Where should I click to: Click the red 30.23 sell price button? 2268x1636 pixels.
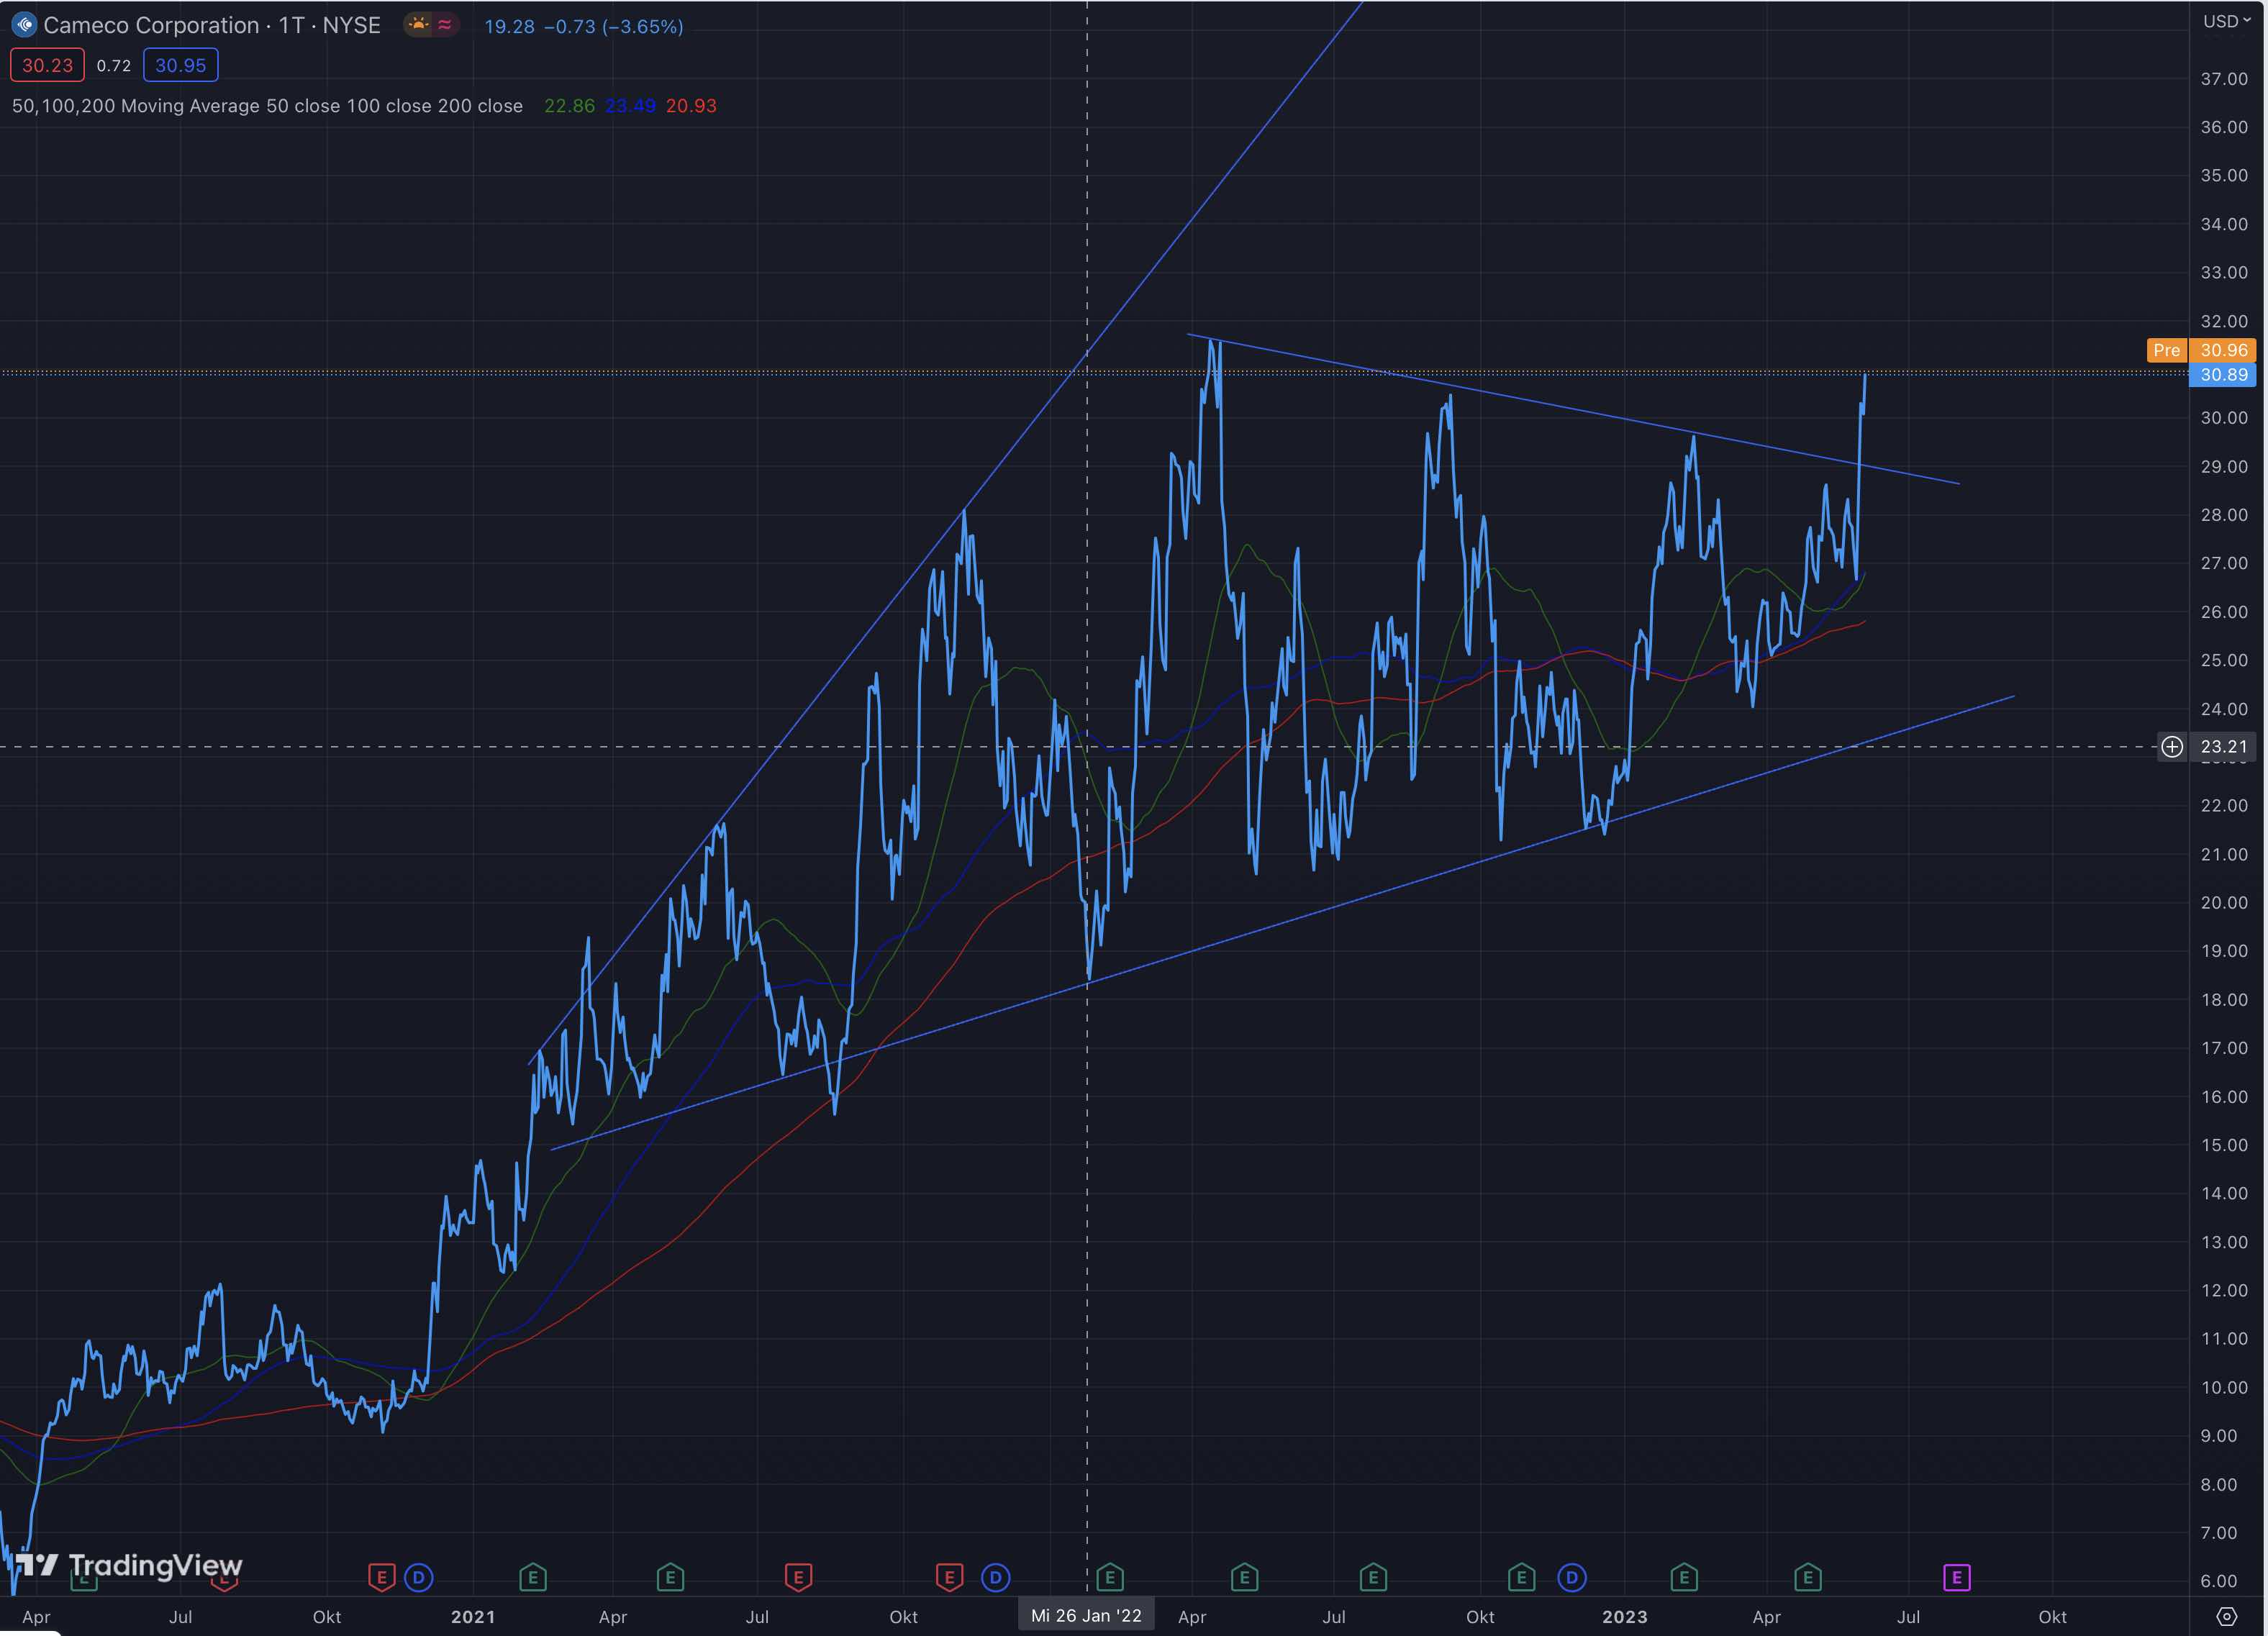(47, 66)
